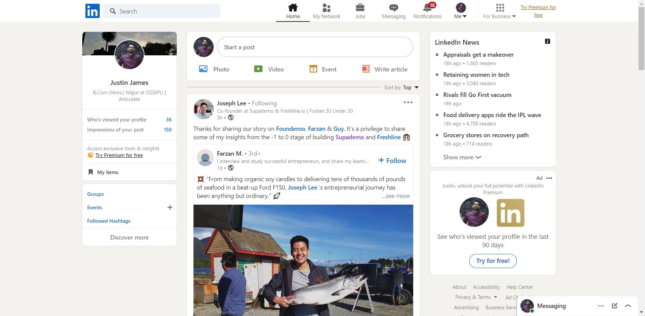Create an Event from post box

[322, 69]
